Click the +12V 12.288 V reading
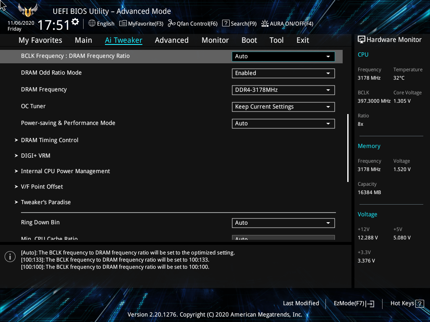The width and height of the screenshot is (430, 322). click(367, 238)
